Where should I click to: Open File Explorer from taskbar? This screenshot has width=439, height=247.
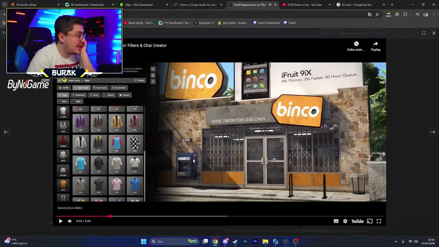(265, 242)
